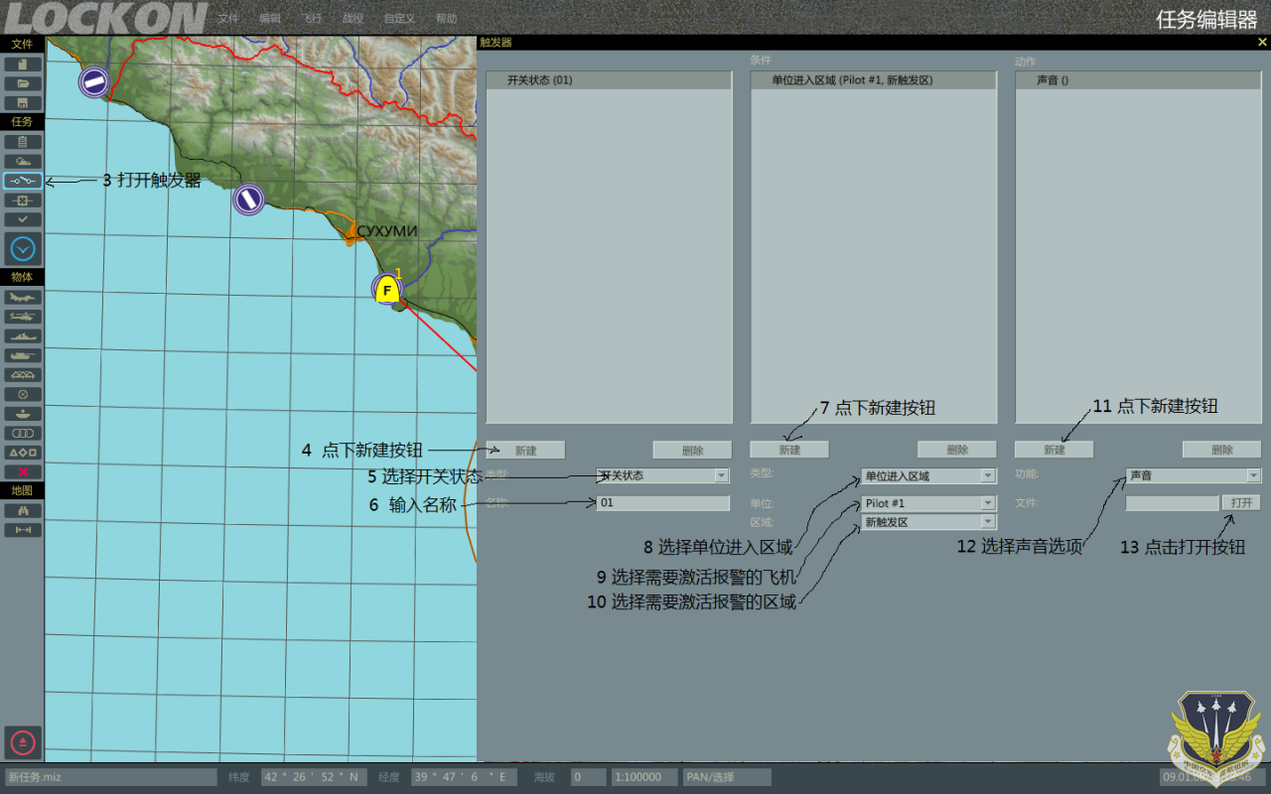Click the latitude value 42° 26' 52" N
Image resolution: width=1271 pixels, height=794 pixels.
314,777
